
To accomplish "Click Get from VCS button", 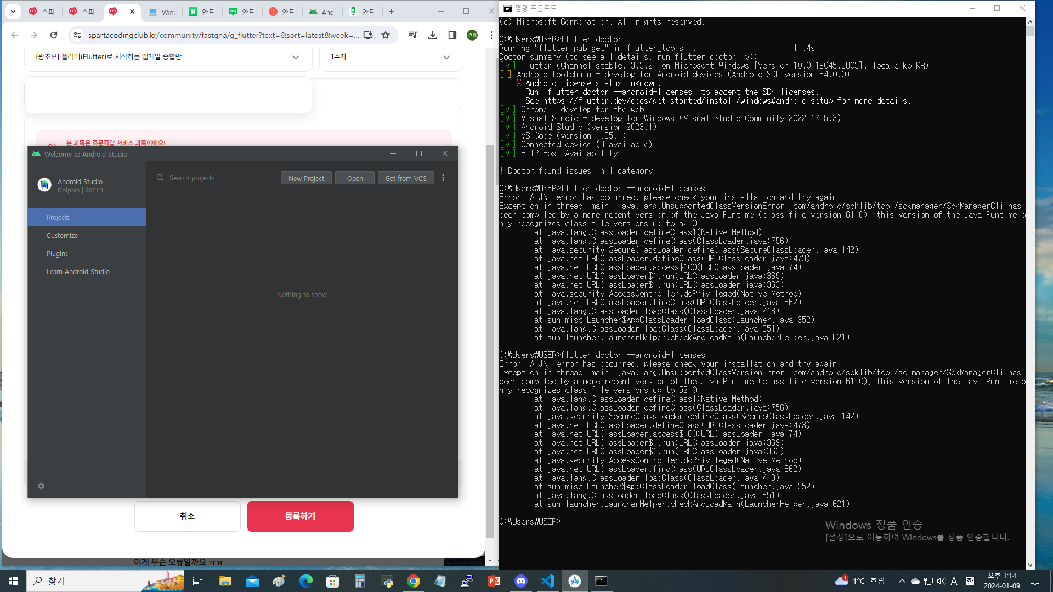I will pyautogui.click(x=406, y=178).
